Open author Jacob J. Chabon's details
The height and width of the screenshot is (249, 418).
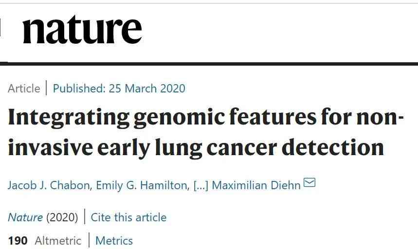[x=49, y=185]
